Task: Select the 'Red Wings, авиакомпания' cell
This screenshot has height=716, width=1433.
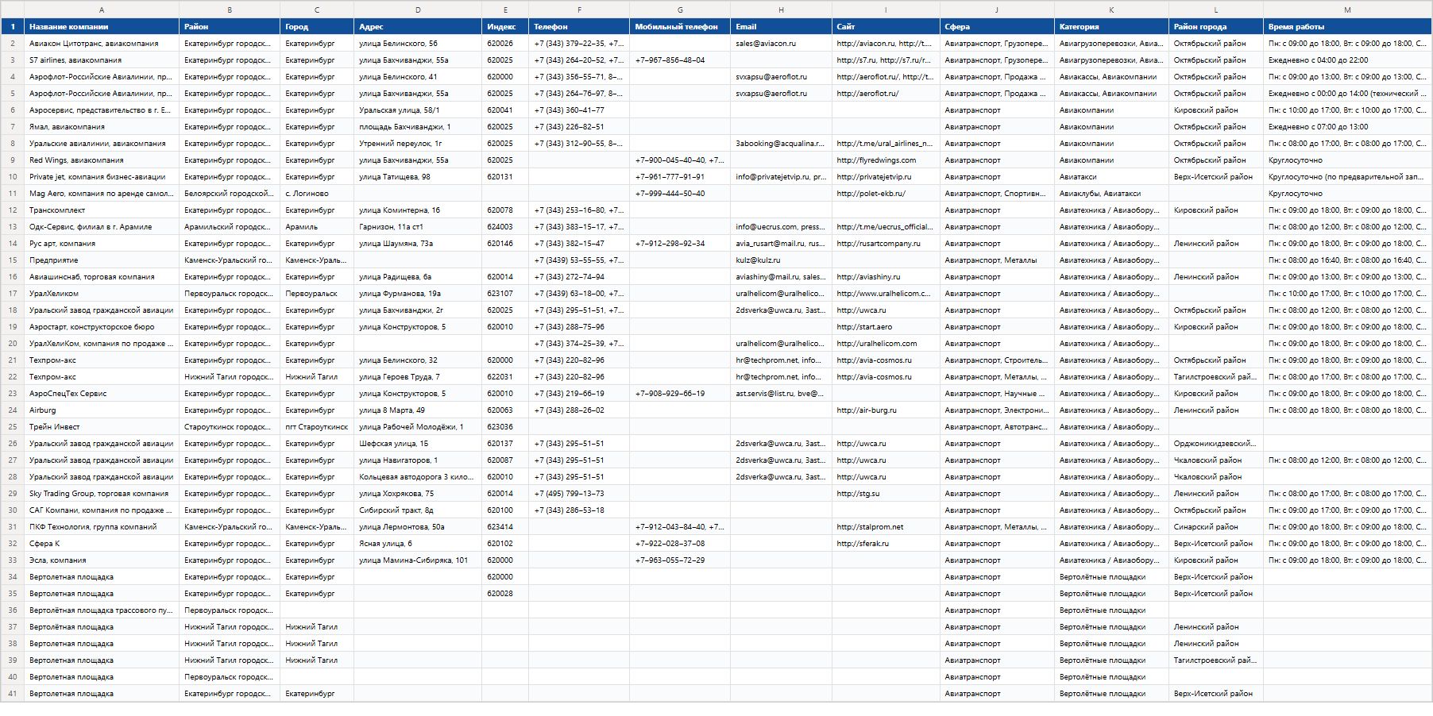Action: 102,160
